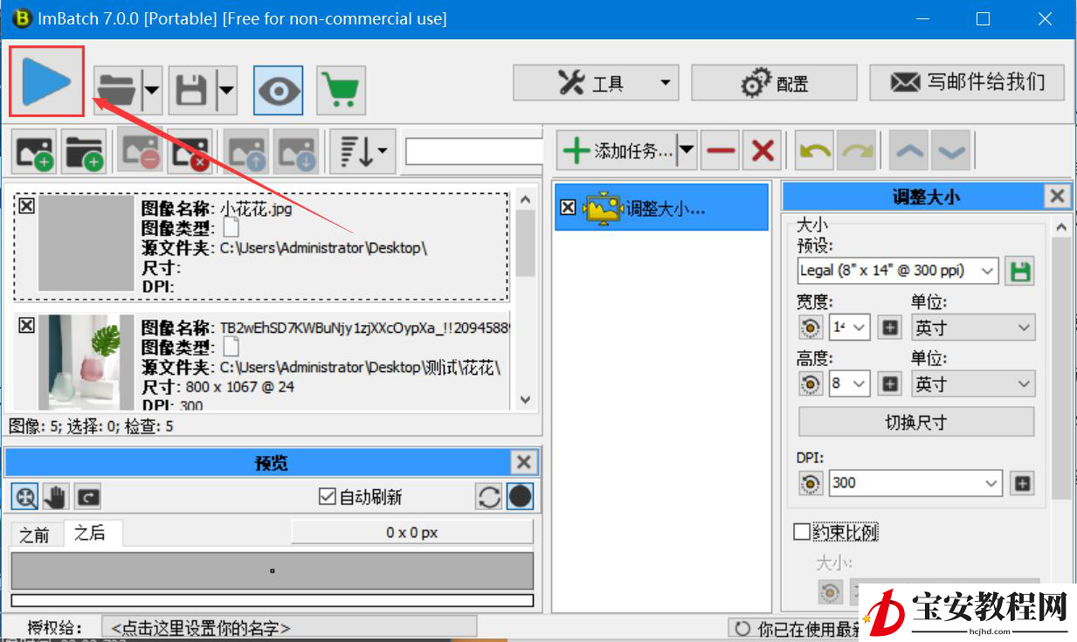Click the black circle background icon in preview
Viewport: 1077px width, 642px height.
point(520,497)
